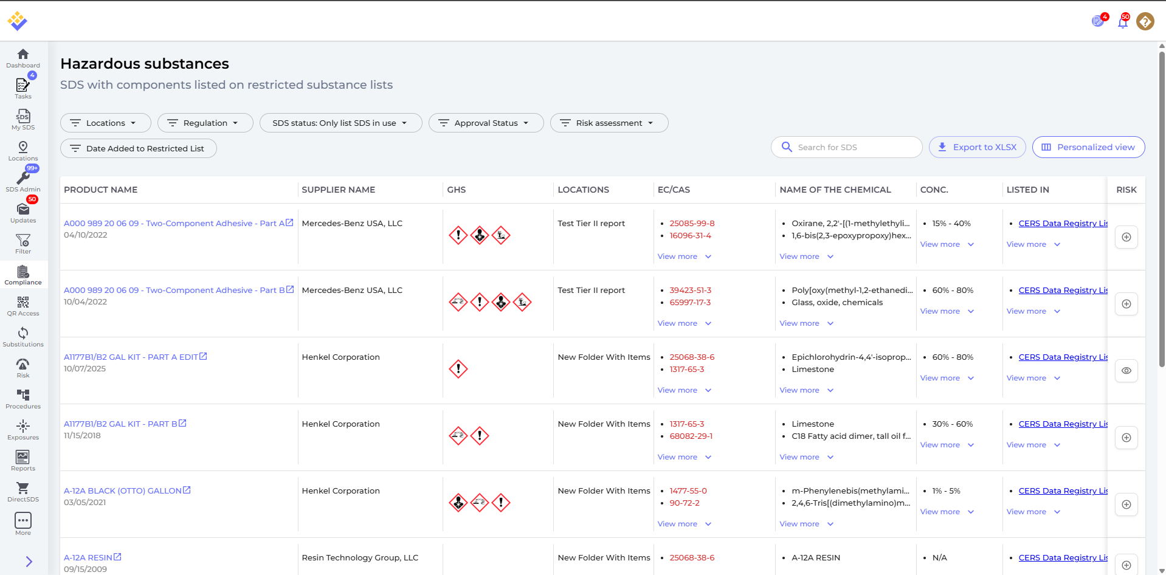Image resolution: width=1166 pixels, height=575 pixels.
Task: Add risk assessment for first Part A adhesive row
Action: pyautogui.click(x=1126, y=237)
